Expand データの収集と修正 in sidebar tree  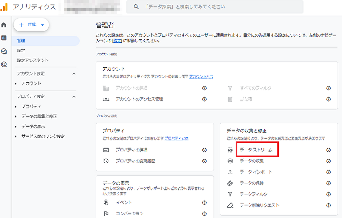point(16,117)
